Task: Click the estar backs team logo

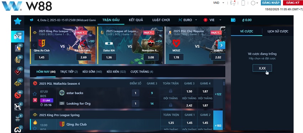Action: click(x=62, y=93)
